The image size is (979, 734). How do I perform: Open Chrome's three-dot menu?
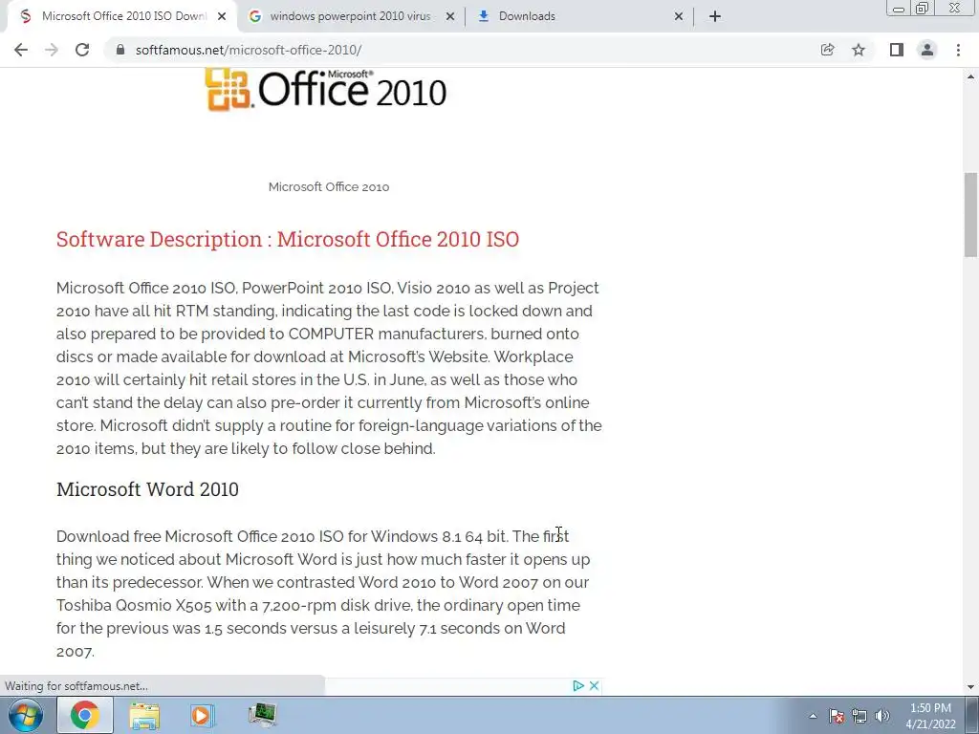958,50
